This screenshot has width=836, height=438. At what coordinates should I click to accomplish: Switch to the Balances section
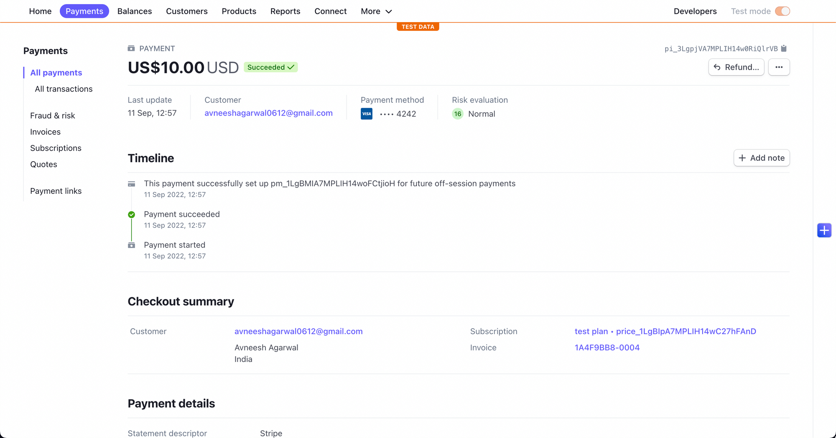[134, 11]
